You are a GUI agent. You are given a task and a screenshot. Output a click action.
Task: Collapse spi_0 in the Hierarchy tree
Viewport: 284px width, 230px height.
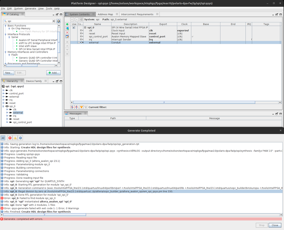coord(3,106)
